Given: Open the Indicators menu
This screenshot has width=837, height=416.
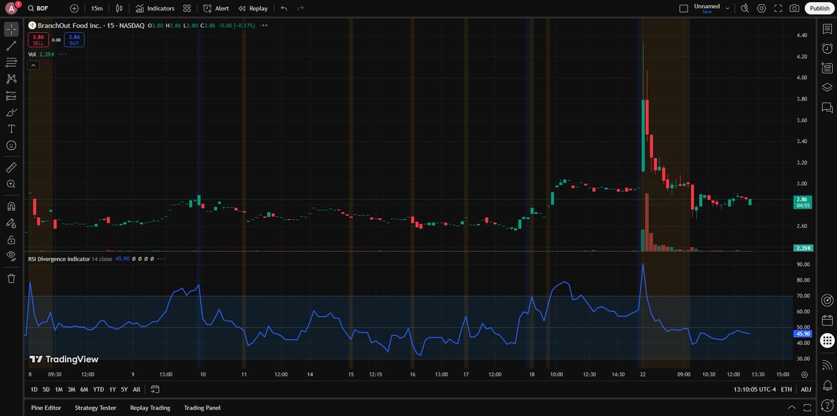Looking at the screenshot, I should 155,8.
